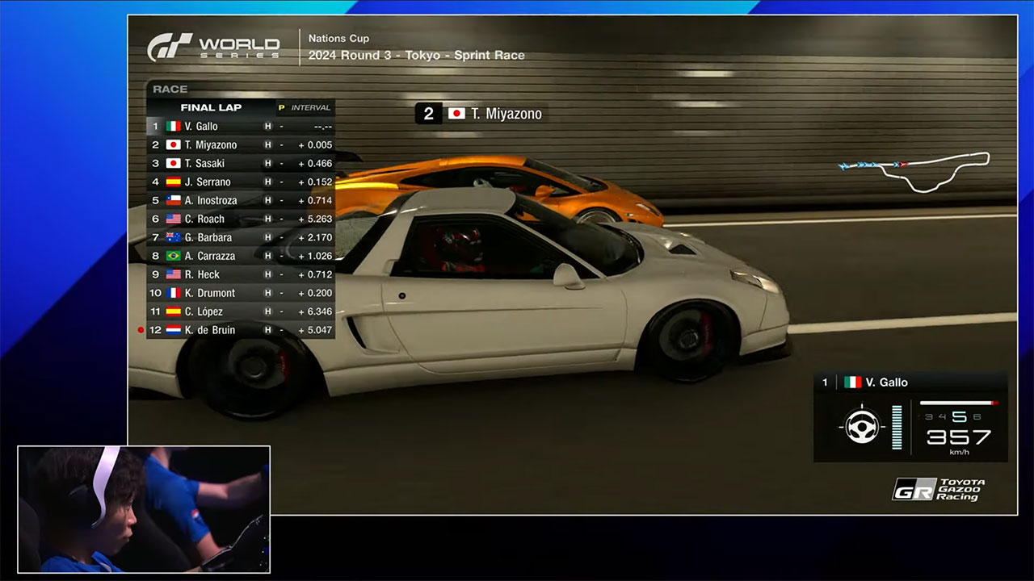Click the USA flag beside R. Heck
The image size is (1034, 581).
point(173,275)
